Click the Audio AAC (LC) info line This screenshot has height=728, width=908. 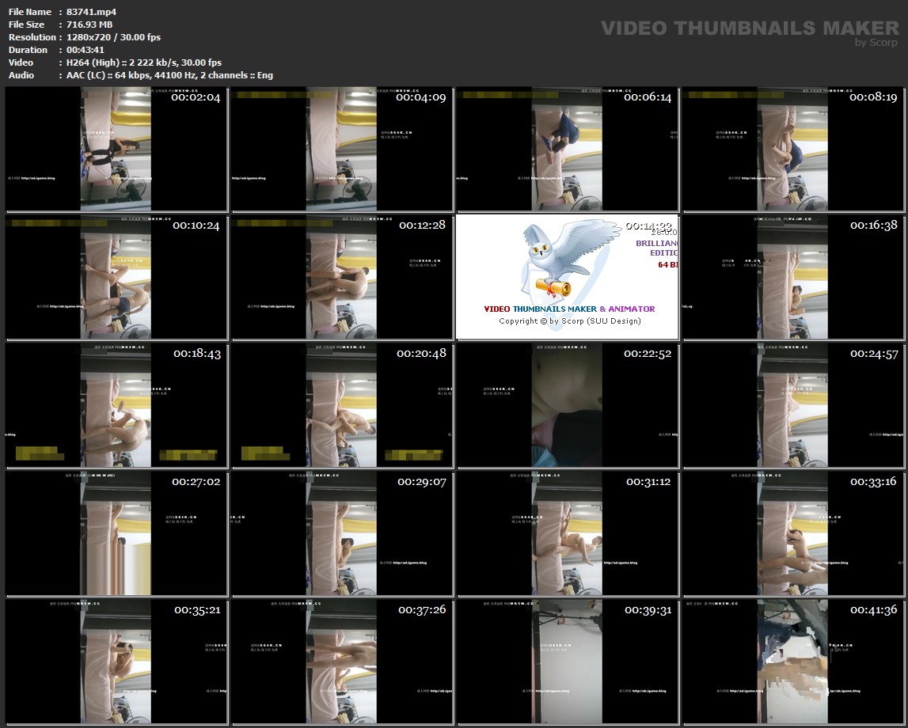click(165, 75)
